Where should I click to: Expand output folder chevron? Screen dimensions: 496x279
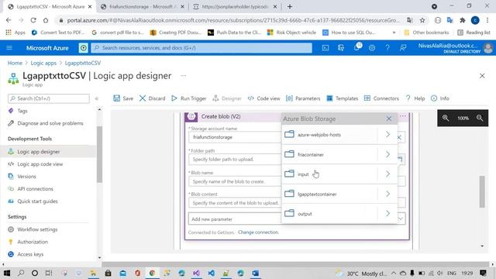point(387,214)
